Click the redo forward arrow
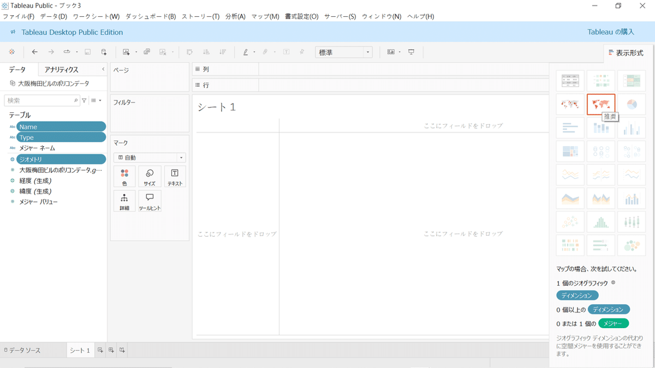 pos(51,52)
